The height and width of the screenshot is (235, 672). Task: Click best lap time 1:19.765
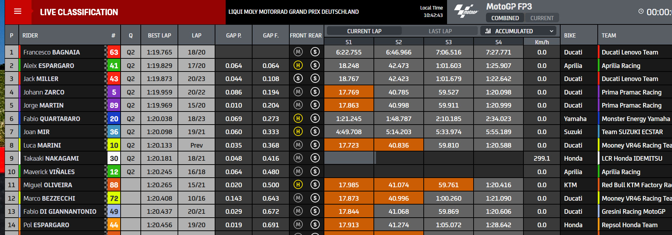160,52
